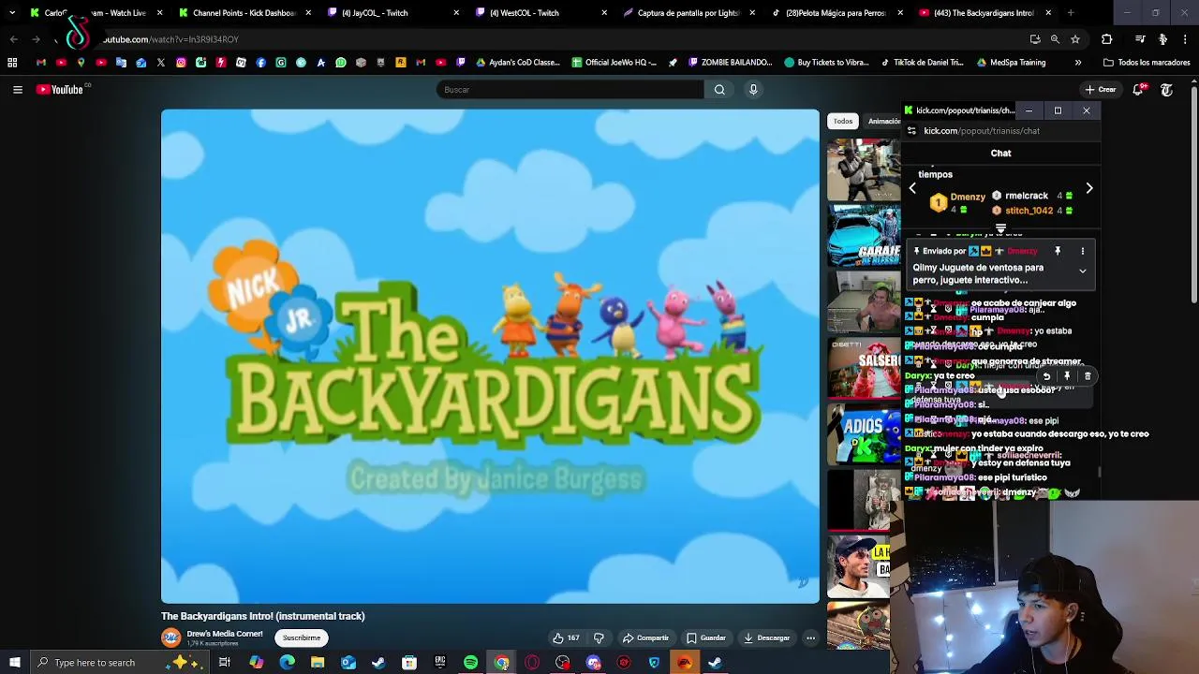Show hidden bookmarks overflow chevron
This screenshot has height=674, width=1199.
tap(1077, 63)
